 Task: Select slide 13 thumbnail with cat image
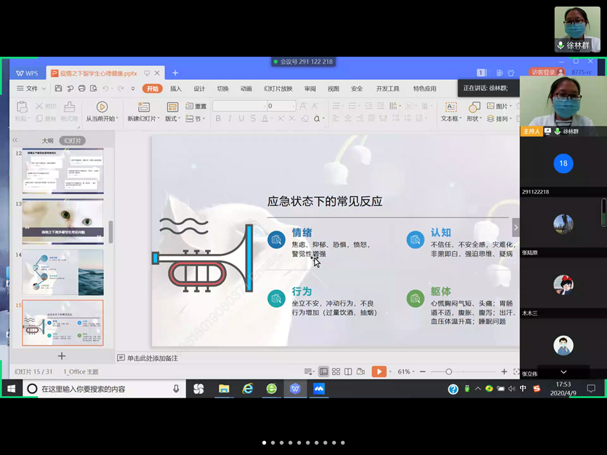[x=62, y=221]
